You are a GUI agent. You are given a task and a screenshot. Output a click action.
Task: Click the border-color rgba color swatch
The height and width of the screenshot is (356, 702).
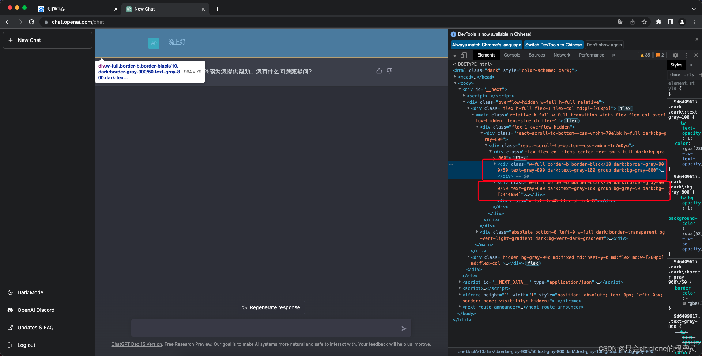pos(684,303)
